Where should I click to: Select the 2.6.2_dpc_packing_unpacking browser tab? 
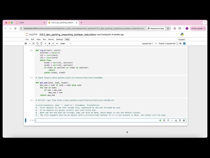(62, 23)
